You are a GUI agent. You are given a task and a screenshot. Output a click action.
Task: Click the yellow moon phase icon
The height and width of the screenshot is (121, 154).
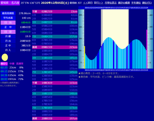click(x=5, y=57)
